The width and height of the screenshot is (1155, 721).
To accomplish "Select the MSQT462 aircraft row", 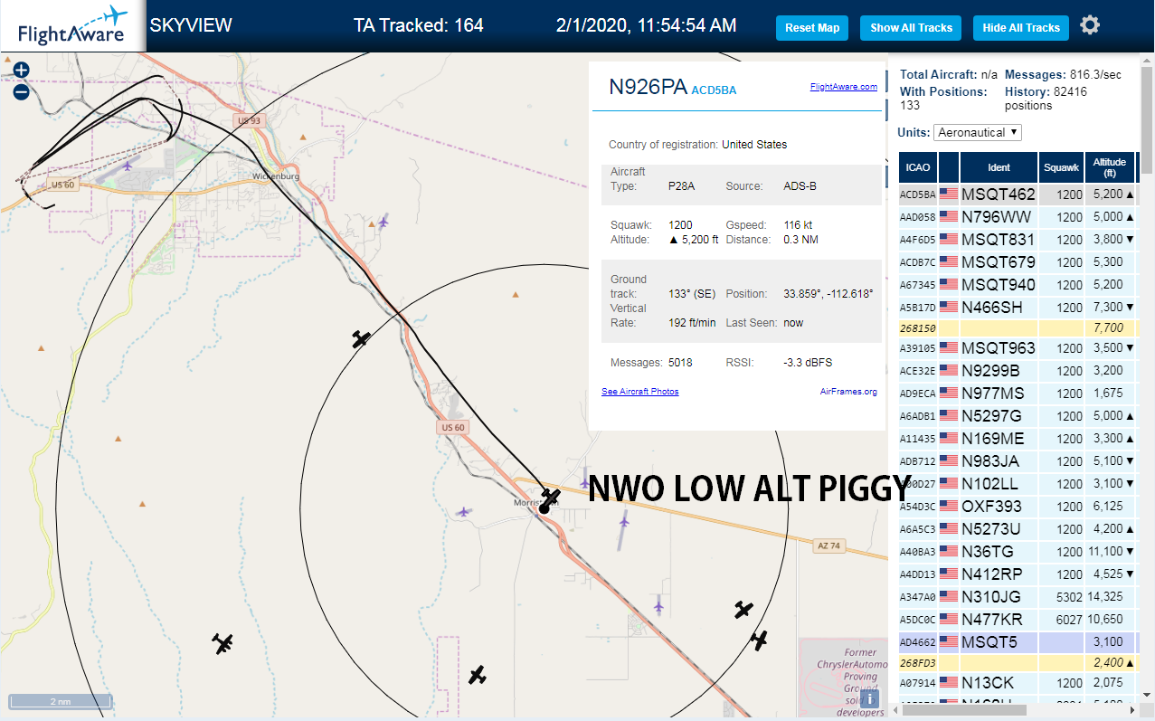I will [x=1018, y=194].
